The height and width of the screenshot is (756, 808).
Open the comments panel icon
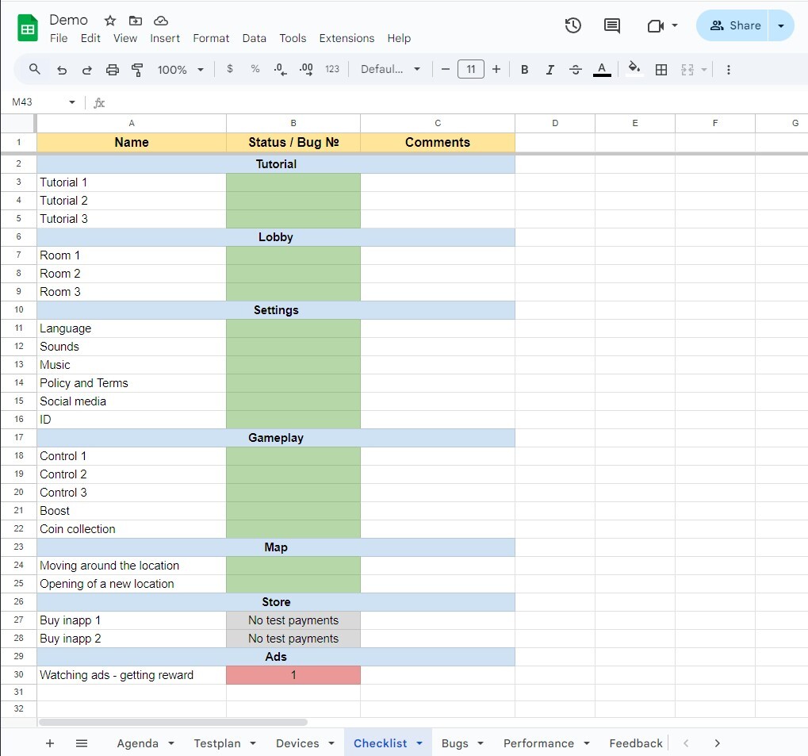(611, 25)
